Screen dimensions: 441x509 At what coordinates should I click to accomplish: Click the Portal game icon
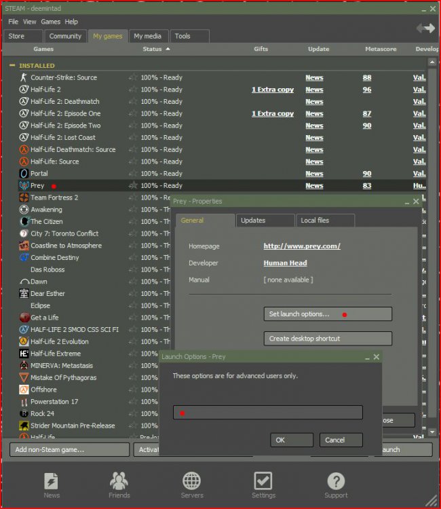tap(24, 174)
